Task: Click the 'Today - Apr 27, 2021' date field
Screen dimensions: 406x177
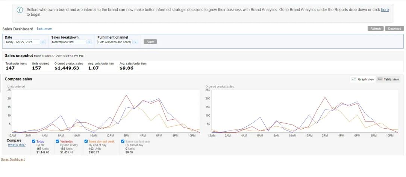Action: pos(23,42)
